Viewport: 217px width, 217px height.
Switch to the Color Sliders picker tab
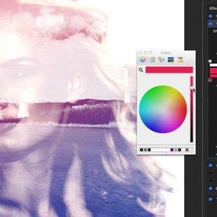coord(152,60)
